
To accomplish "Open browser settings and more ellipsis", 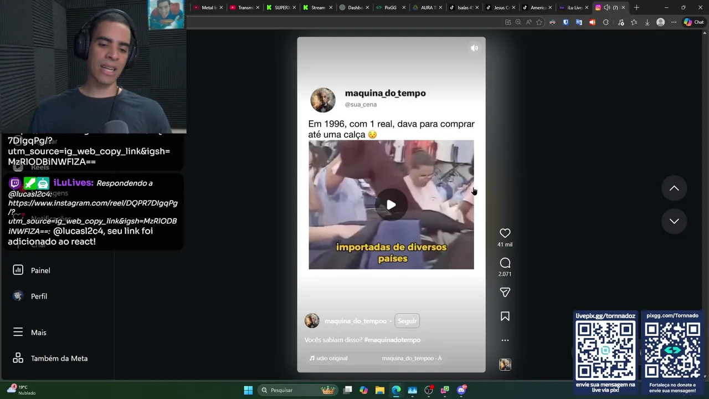I will pos(674,22).
